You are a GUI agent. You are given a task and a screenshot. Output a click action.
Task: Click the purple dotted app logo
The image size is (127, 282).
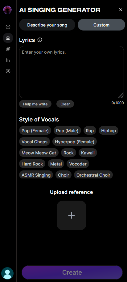[7, 10]
